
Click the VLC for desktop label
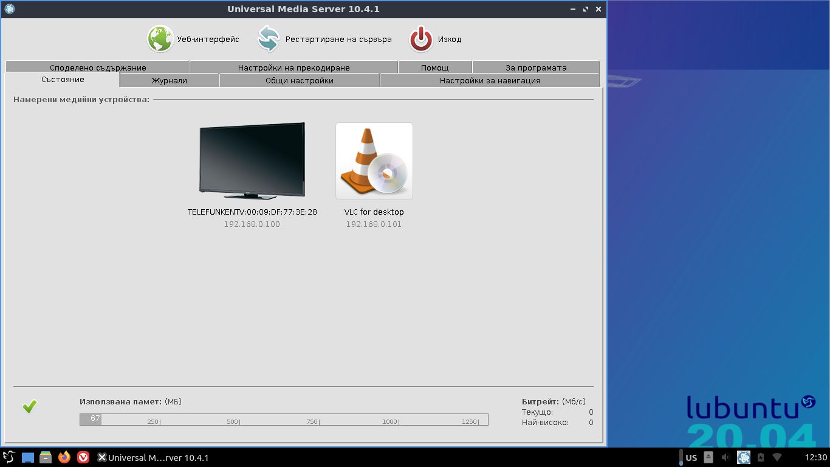(374, 212)
